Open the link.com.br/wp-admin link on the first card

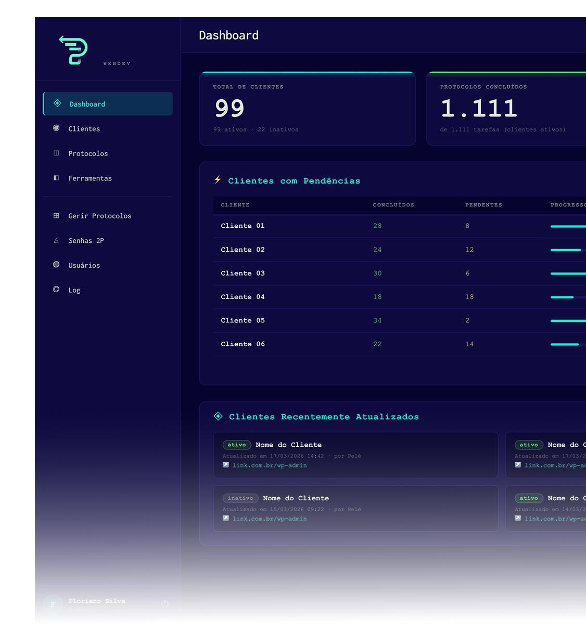(271, 465)
